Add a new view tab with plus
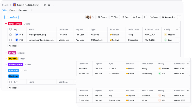Screen dimensions: 192x107 [x=32, y=10]
